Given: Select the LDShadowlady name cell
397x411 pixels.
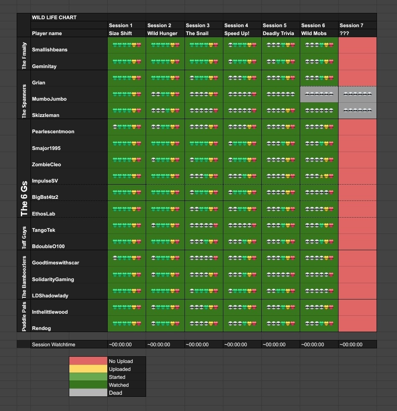Looking at the screenshot, I should [69, 291].
